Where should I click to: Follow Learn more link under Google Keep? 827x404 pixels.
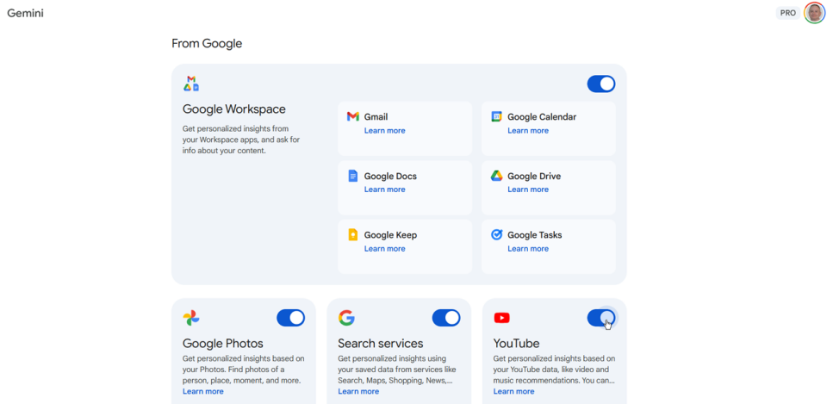(x=384, y=249)
